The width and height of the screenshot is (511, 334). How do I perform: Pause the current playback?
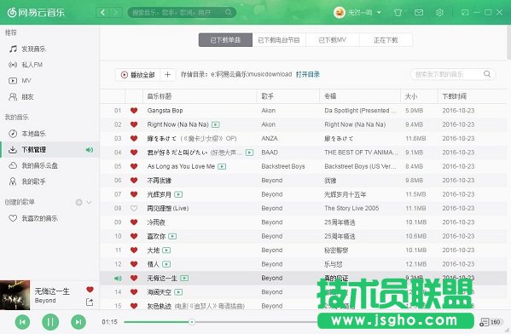pos(50,322)
